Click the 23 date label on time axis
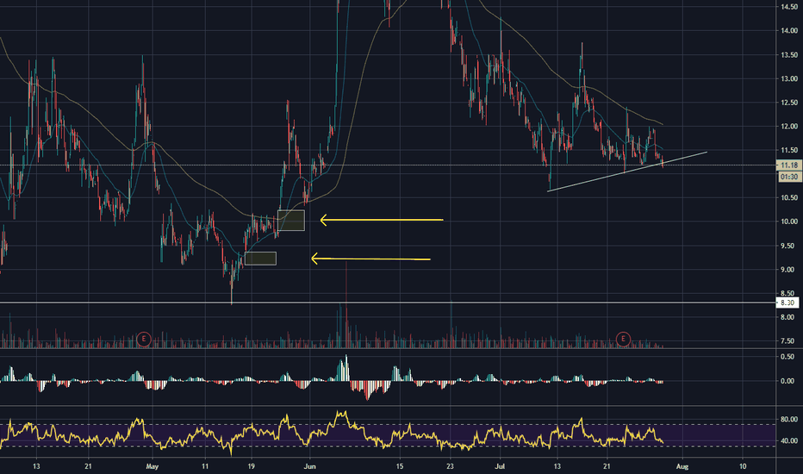 pos(450,466)
